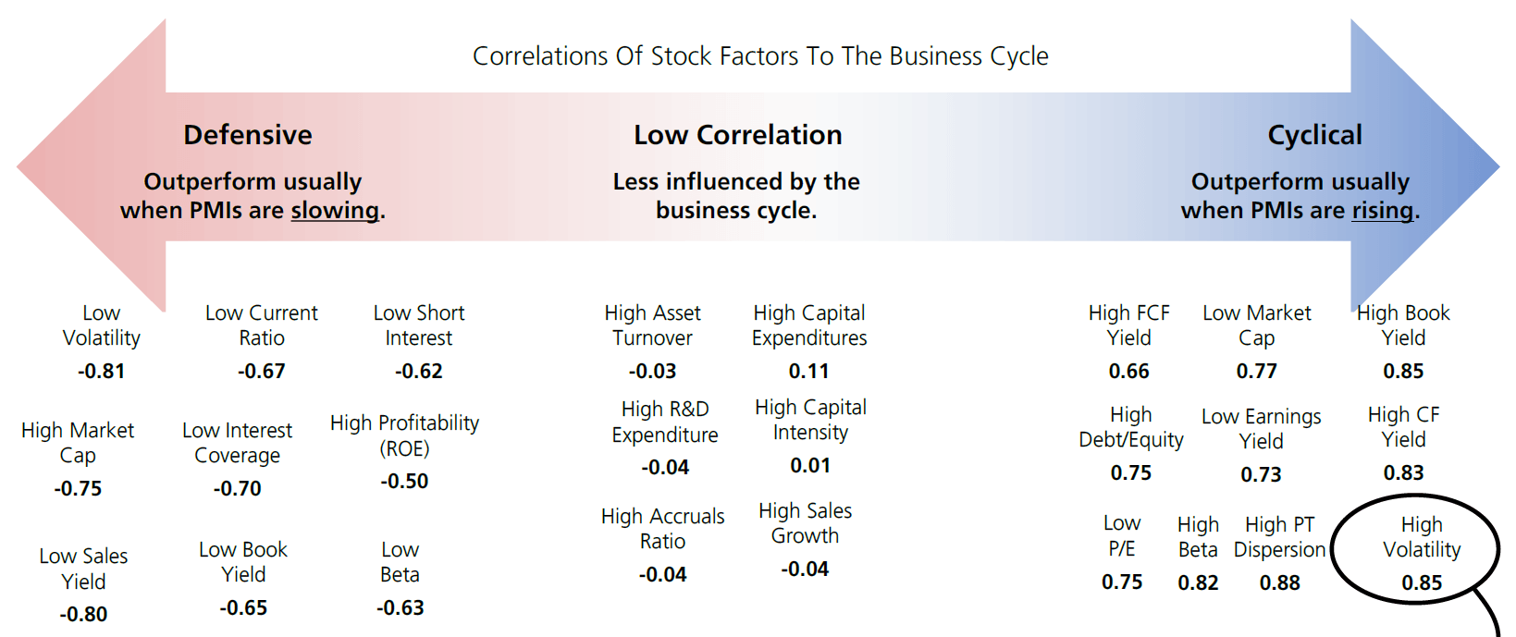Click the High Profitability (ROE) label
The image size is (1516, 637).
(x=405, y=435)
